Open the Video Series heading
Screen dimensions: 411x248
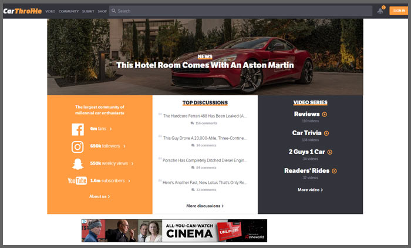coord(311,103)
